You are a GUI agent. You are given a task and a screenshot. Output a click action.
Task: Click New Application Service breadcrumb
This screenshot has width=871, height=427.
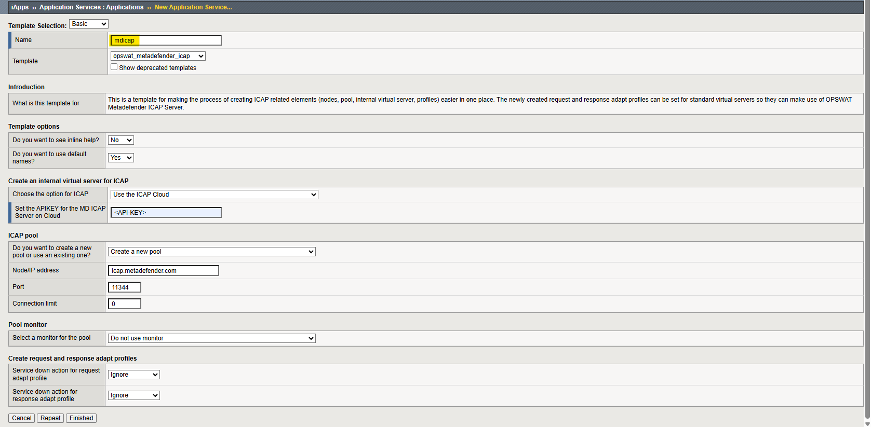[193, 7]
